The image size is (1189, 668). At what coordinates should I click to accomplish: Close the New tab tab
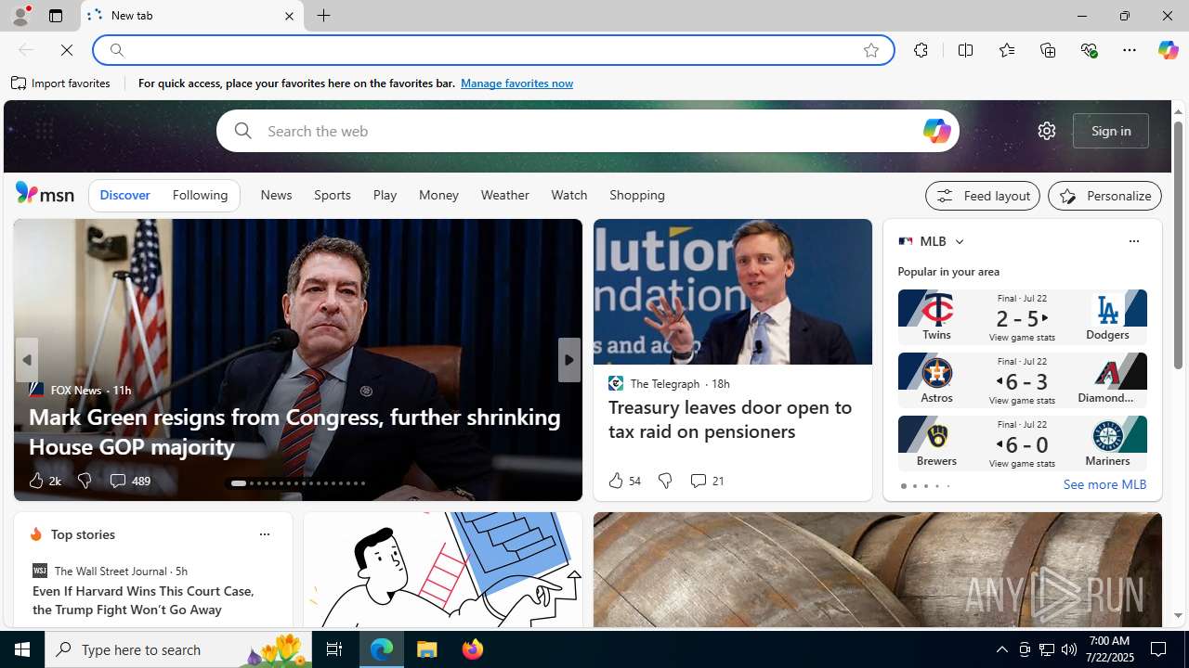[x=289, y=16]
